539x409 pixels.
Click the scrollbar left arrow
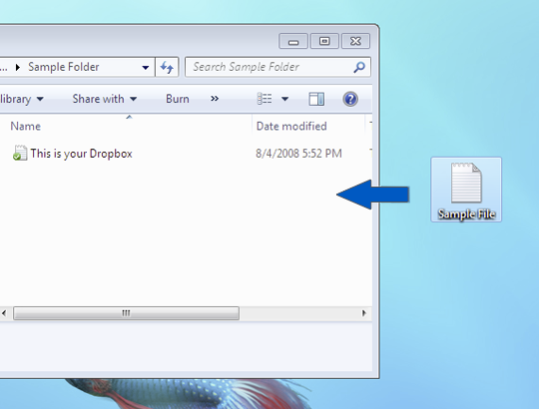tap(4, 313)
